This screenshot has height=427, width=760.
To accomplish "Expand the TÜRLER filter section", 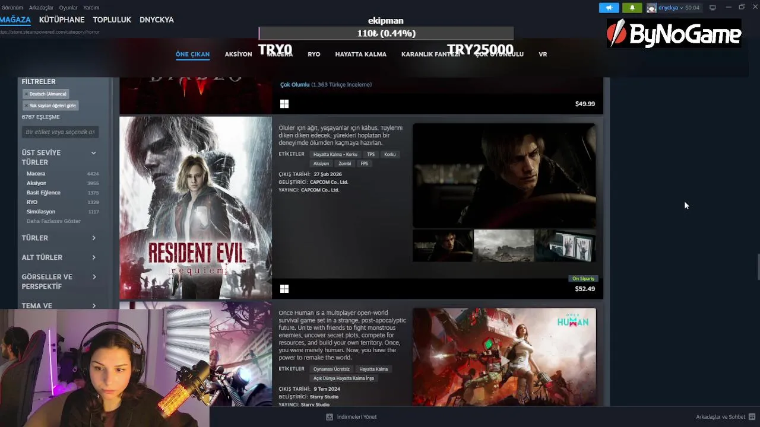I will pyautogui.click(x=59, y=238).
